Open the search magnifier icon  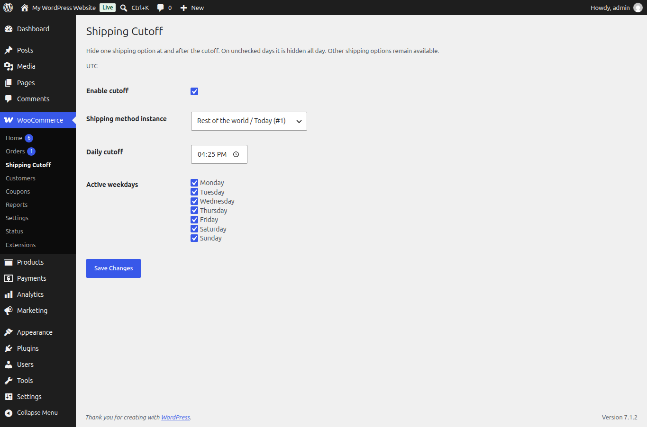(124, 8)
